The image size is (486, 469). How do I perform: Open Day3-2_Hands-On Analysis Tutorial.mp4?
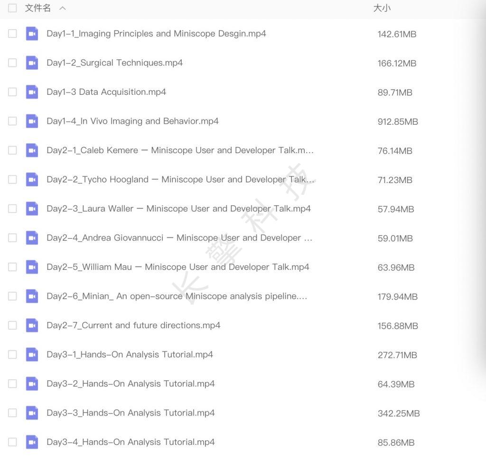point(131,384)
